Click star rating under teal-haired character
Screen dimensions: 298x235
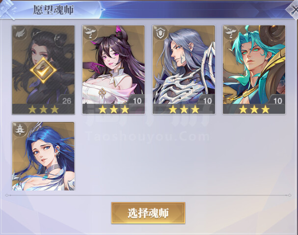pyautogui.click(x=254, y=109)
